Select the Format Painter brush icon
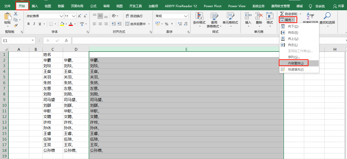The width and height of the screenshot is (347, 159). (x=16, y=25)
